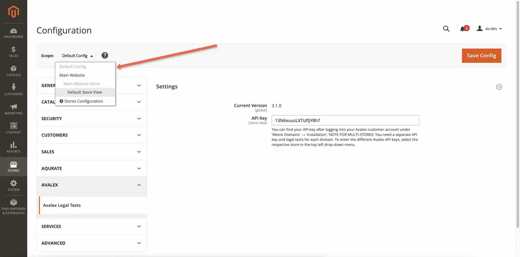Open the notifications bell icon
The image size is (520, 257).
(x=463, y=29)
